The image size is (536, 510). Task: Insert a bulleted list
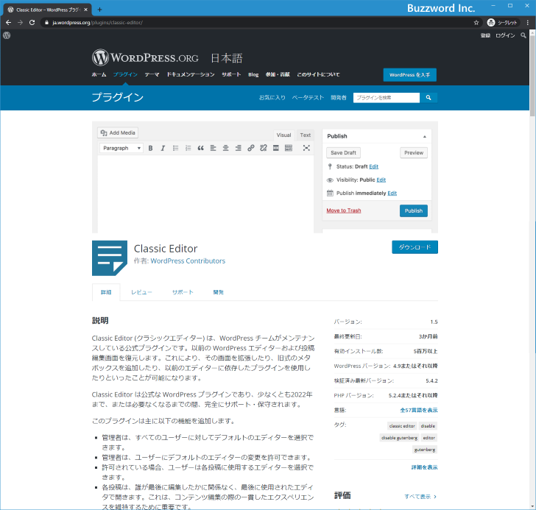pos(175,148)
